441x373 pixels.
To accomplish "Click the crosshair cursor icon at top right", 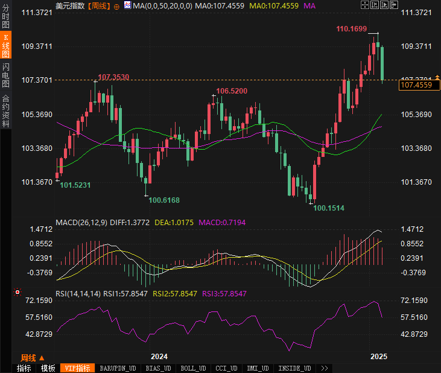I will [365, 5].
